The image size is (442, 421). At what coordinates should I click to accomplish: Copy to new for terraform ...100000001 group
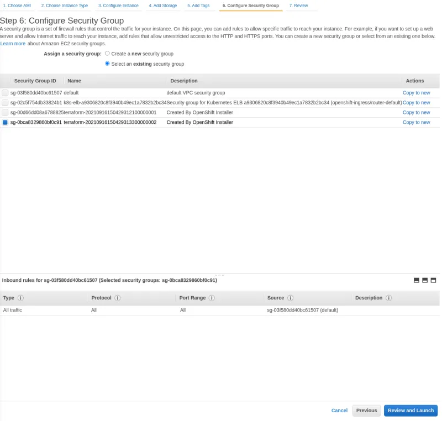tap(417, 113)
